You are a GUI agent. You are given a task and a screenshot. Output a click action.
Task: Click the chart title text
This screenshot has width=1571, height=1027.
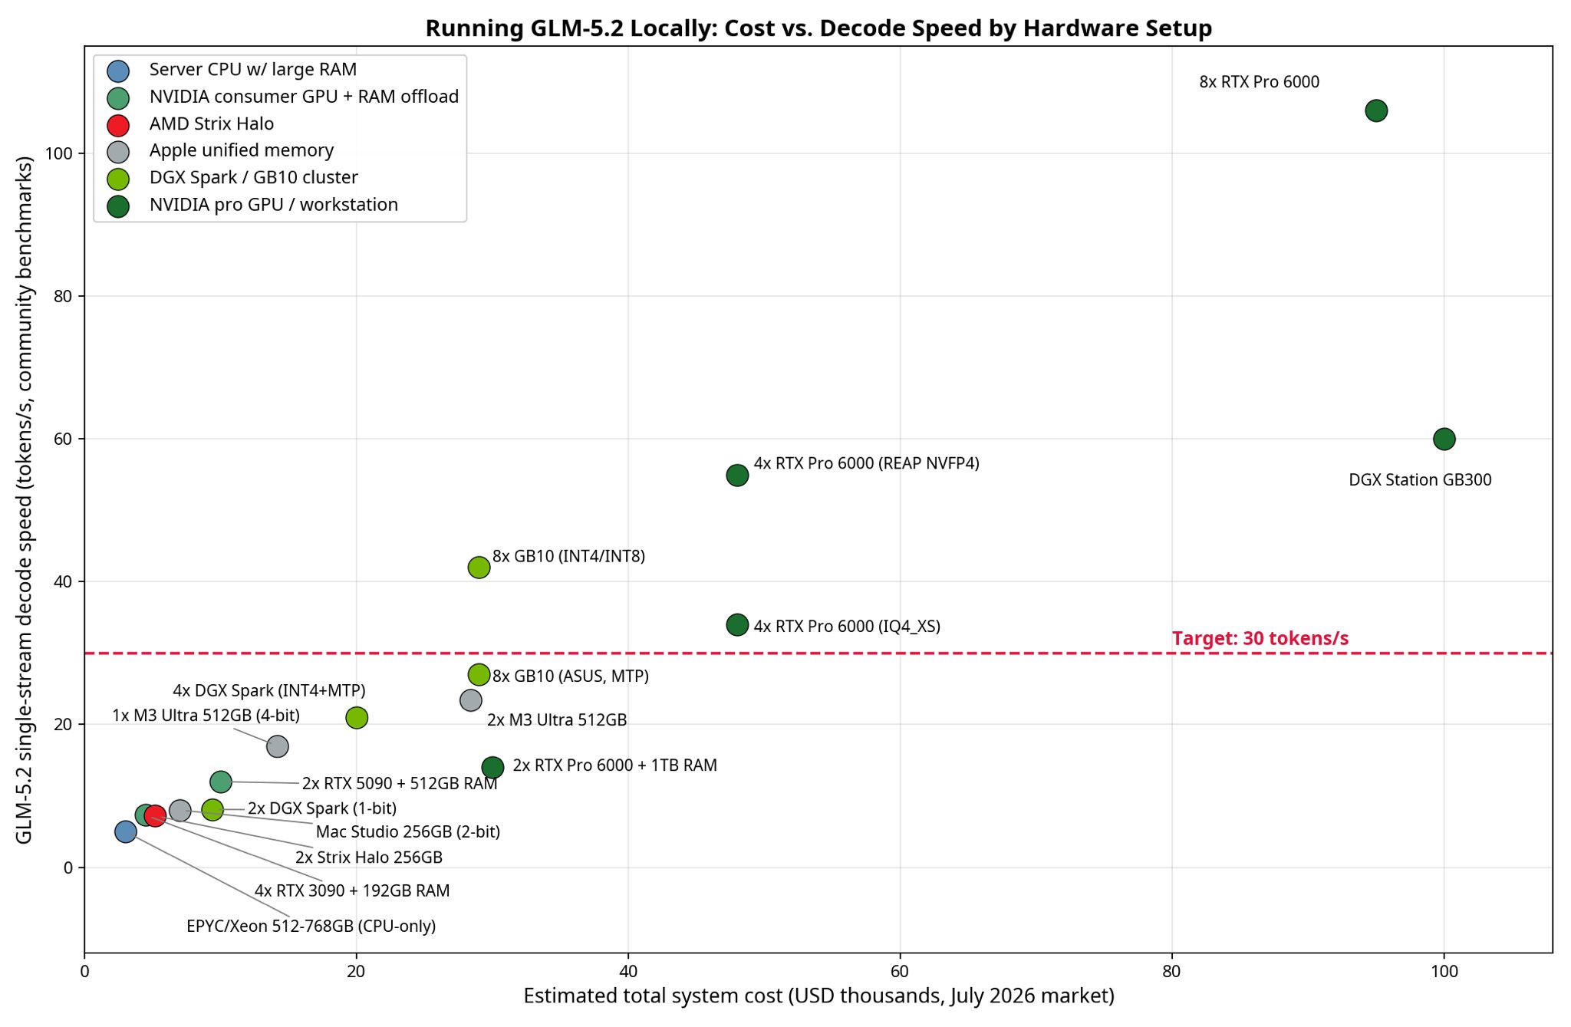818,28
